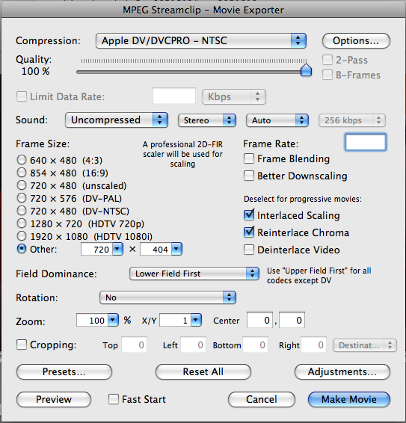Click the Reset All button

click(x=203, y=371)
